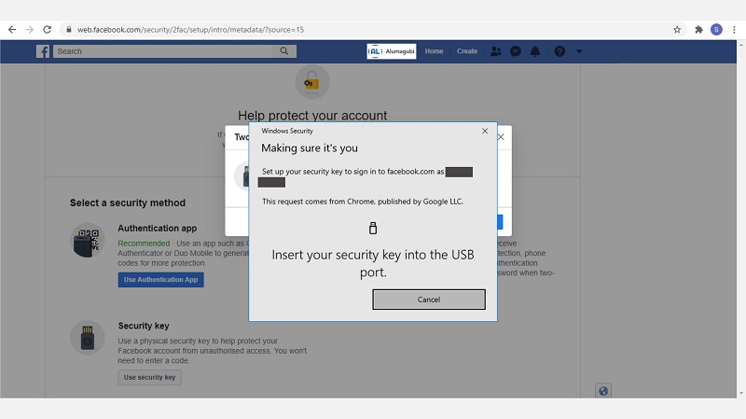This screenshot has width=746, height=419.
Task: Click 'Insert your security key' message
Action: coord(373,263)
